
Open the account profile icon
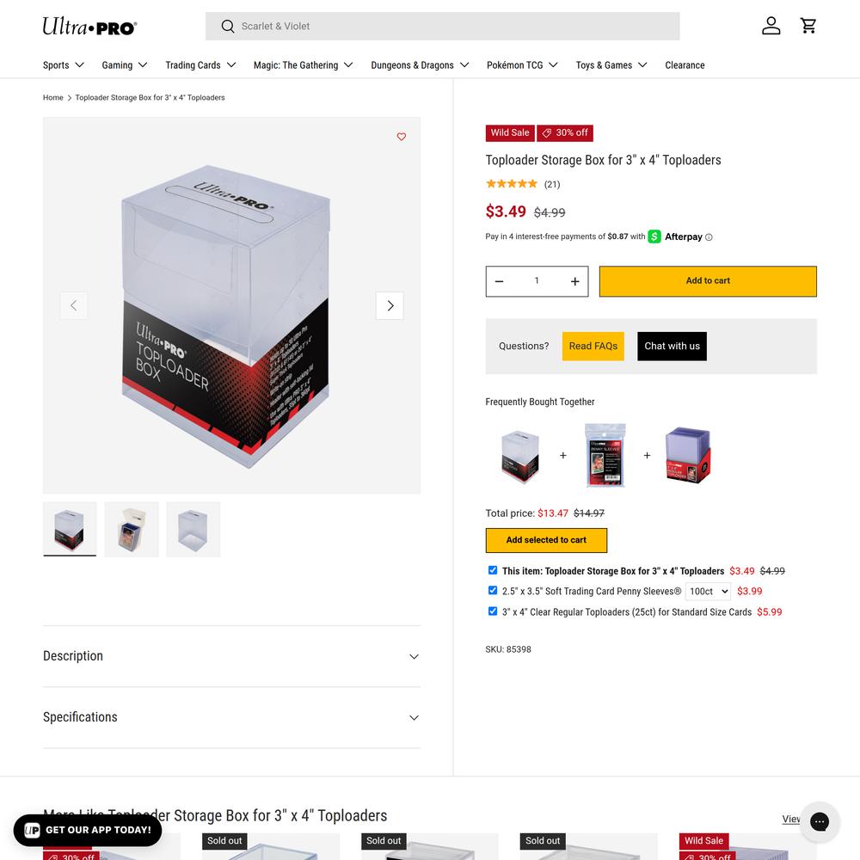[x=771, y=26]
